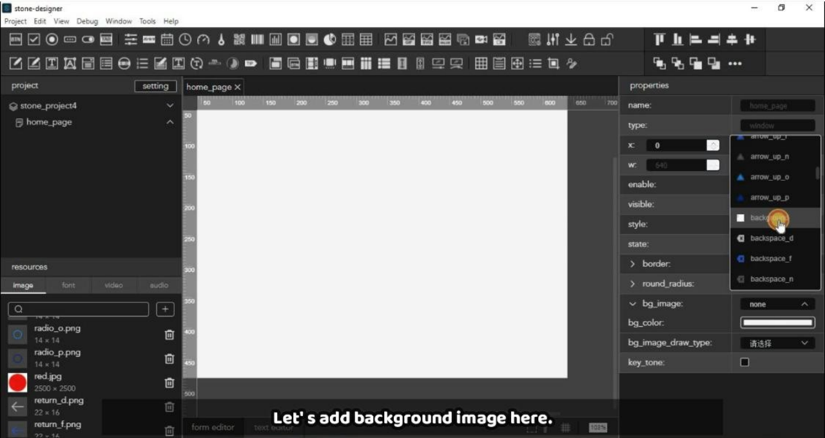The height and width of the screenshot is (438, 825).
Task: Pick the clock widget from the toolbar
Action: (185, 40)
